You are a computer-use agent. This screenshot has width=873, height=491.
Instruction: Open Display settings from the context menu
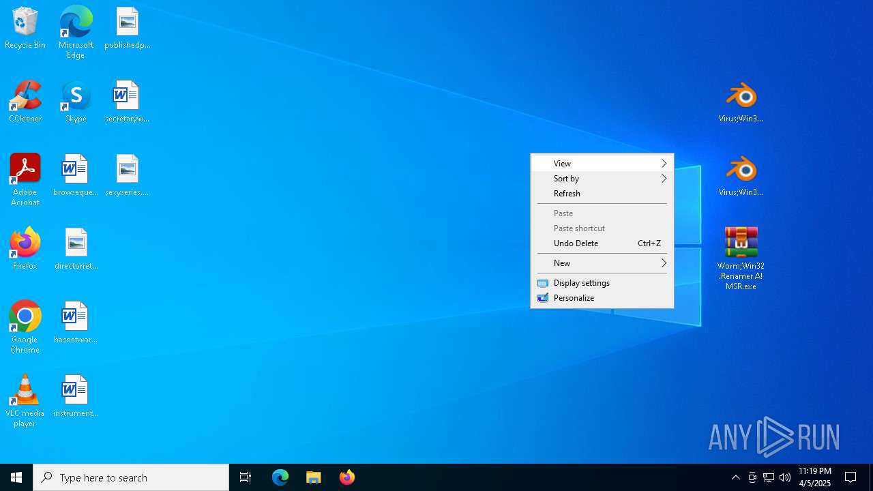(602, 283)
